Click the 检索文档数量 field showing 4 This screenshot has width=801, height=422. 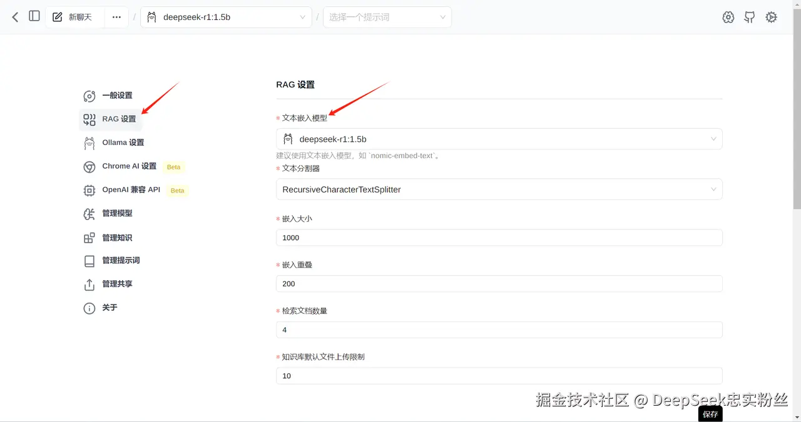[x=499, y=329]
